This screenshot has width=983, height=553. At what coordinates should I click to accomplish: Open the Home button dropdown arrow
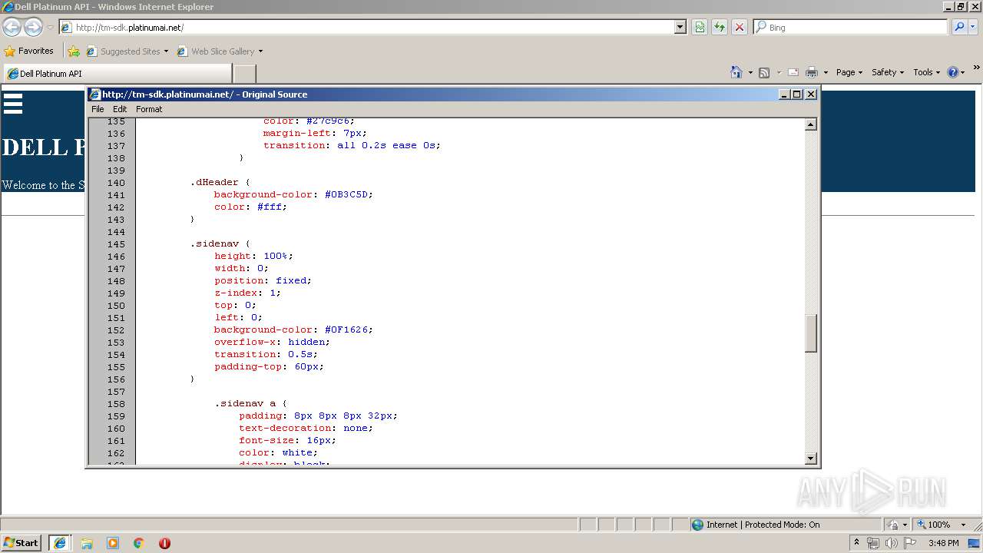750,72
